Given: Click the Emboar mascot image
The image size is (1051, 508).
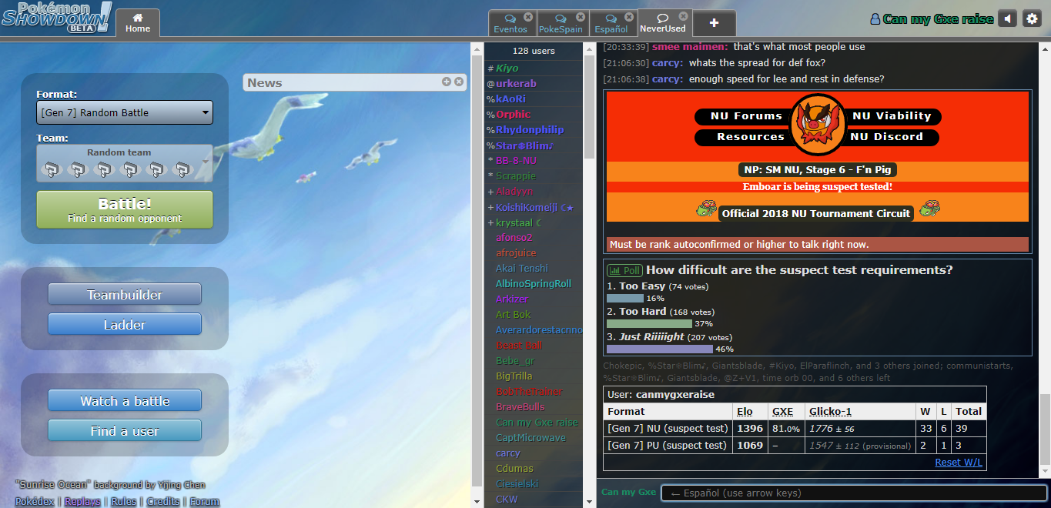Looking at the screenshot, I should tap(817, 124).
